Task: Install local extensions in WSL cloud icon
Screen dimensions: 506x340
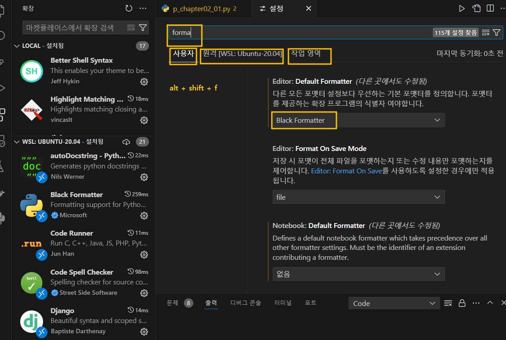Action: 126,142
